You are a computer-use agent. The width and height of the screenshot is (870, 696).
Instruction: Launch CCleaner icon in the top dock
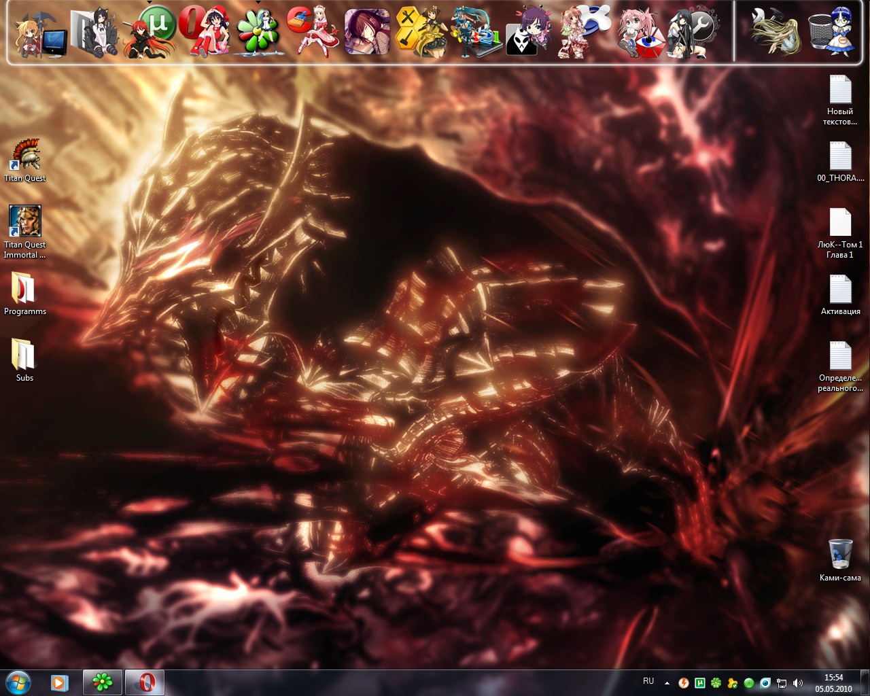tap(313, 31)
